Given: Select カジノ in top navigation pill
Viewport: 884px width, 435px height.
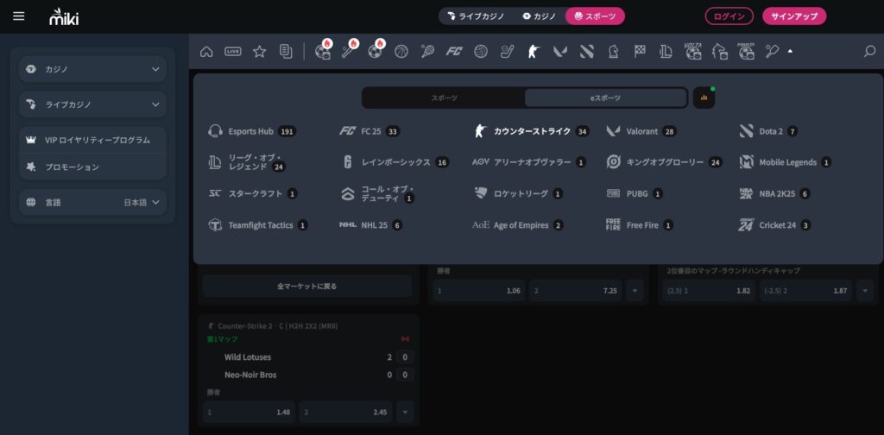Looking at the screenshot, I should pos(539,16).
